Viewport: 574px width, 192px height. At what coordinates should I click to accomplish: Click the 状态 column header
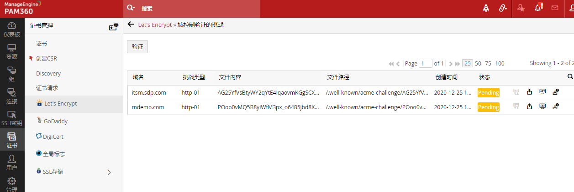coord(484,77)
